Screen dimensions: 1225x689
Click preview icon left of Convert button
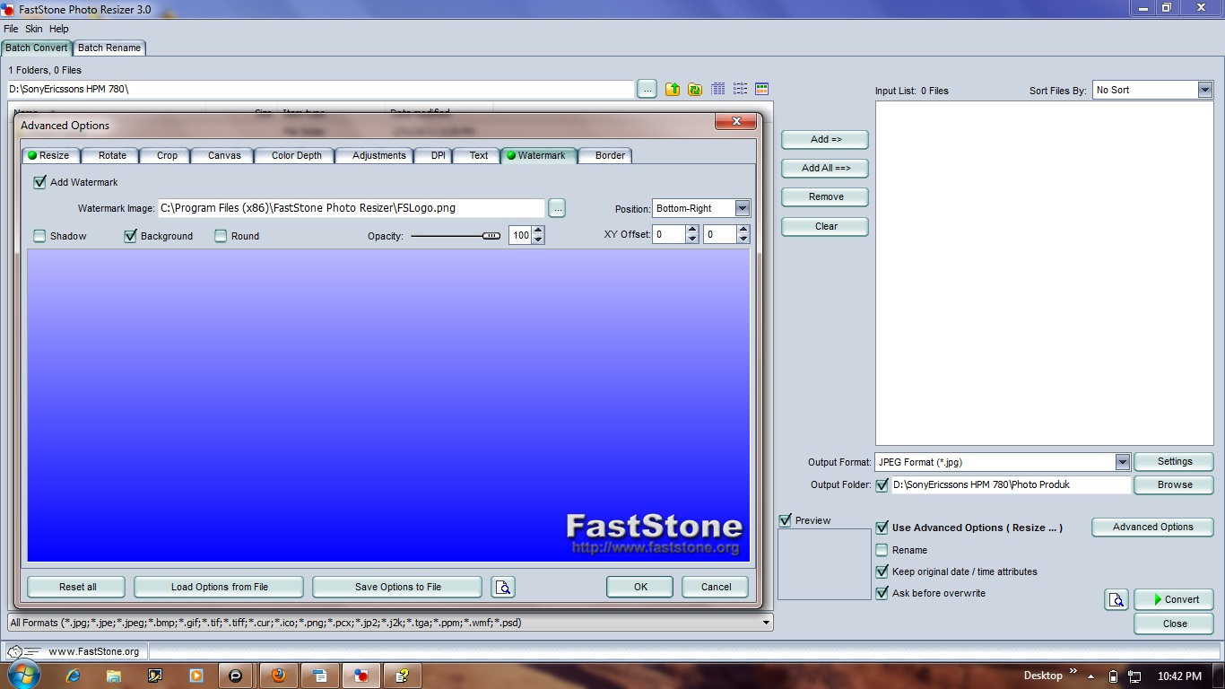coord(1116,600)
